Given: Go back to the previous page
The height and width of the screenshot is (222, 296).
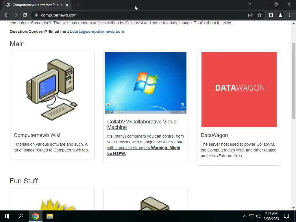Looking at the screenshot, I should 6,15.
